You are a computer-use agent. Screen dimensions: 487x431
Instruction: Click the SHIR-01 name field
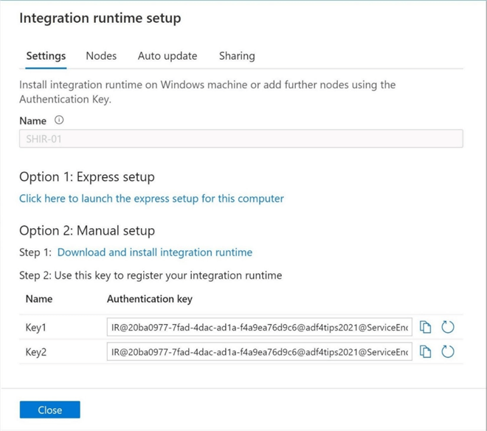pos(241,139)
